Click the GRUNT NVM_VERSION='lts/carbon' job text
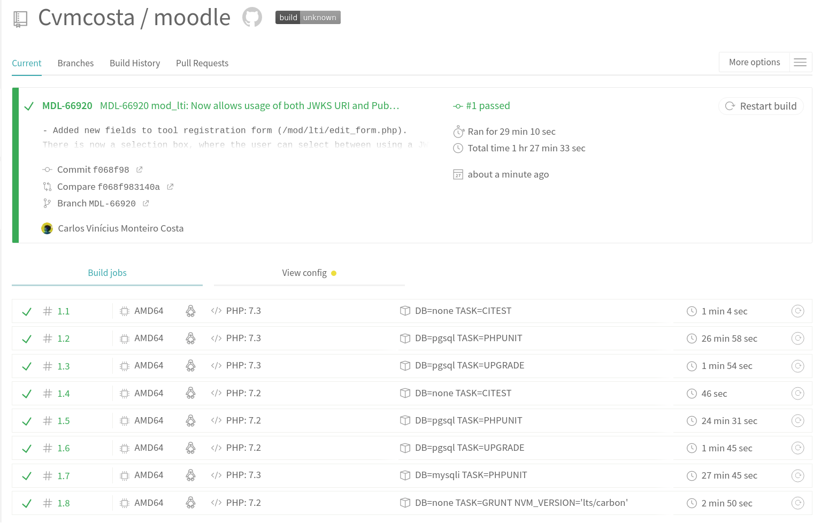This screenshot has height=523, width=821. [521, 503]
